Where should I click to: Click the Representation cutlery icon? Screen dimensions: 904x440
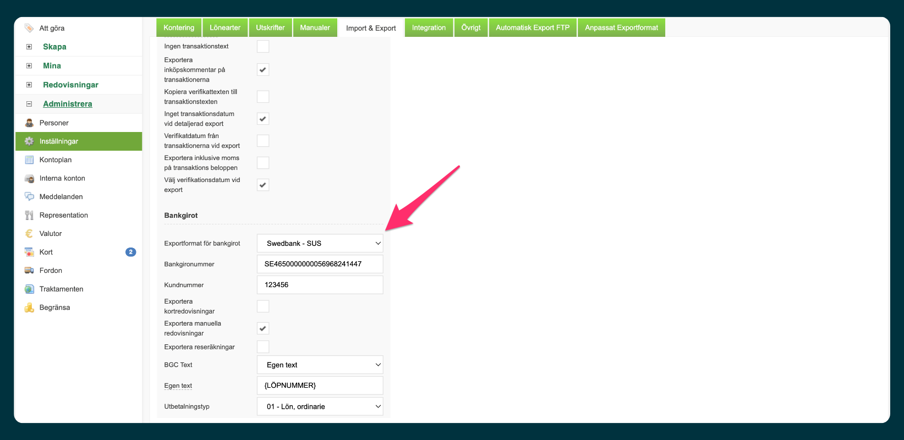29,215
